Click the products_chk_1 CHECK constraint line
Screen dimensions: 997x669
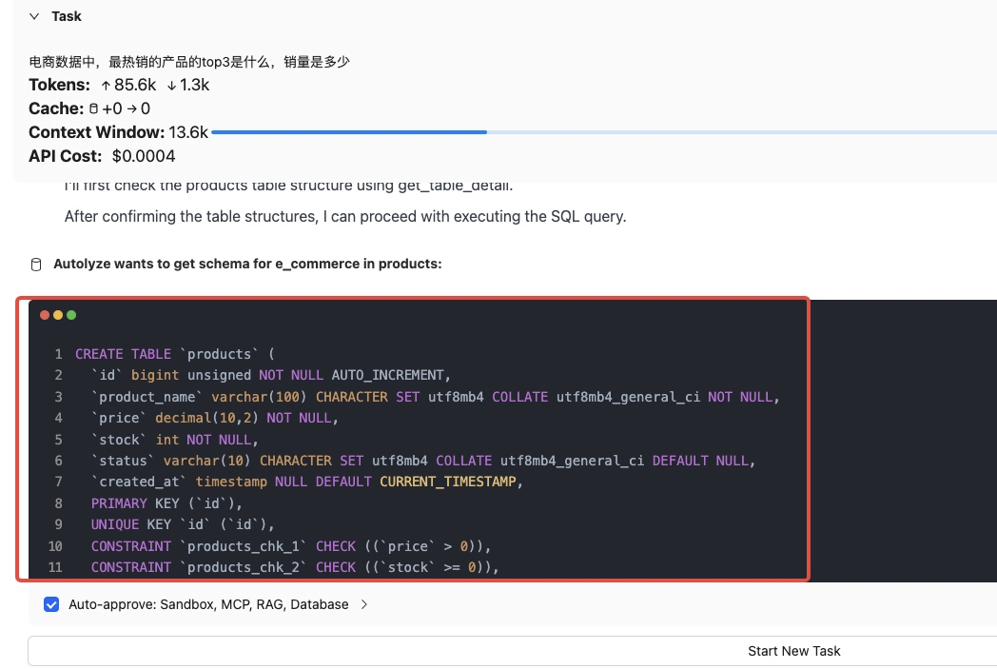click(x=290, y=546)
